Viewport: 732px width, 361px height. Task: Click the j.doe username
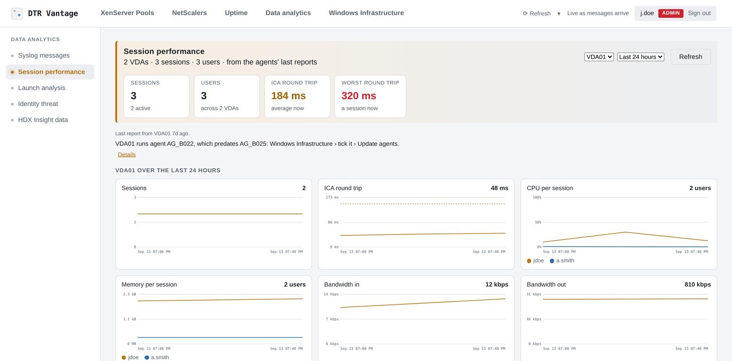[x=647, y=13]
